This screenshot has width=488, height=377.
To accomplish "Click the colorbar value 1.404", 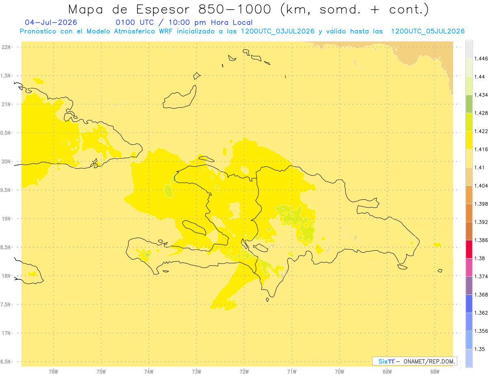I will [x=481, y=185].
